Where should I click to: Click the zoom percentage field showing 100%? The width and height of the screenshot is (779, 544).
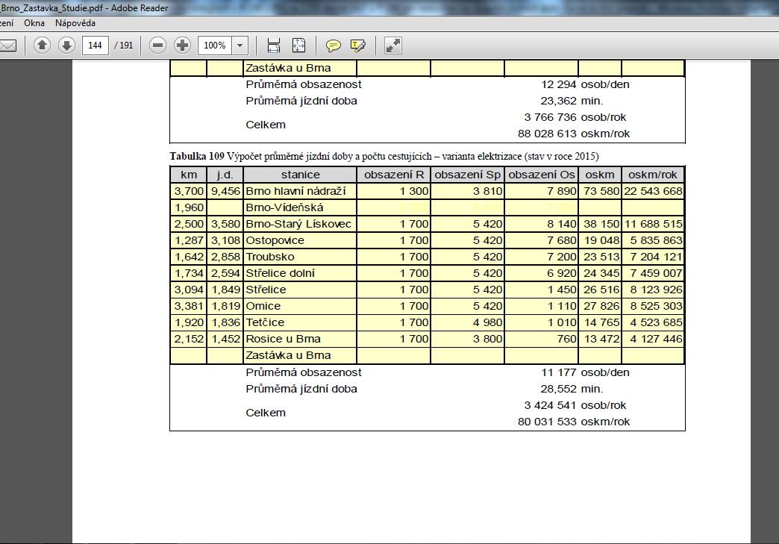point(215,46)
